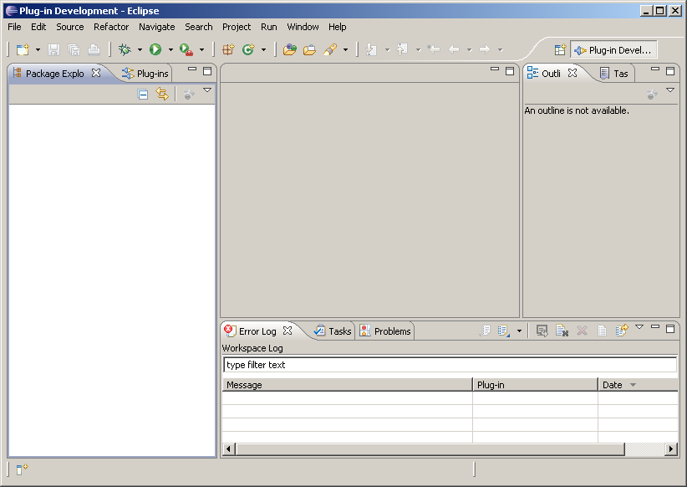Switch to the Tasks tab in bottom panel
The width and height of the screenshot is (687, 487).
coord(333,331)
